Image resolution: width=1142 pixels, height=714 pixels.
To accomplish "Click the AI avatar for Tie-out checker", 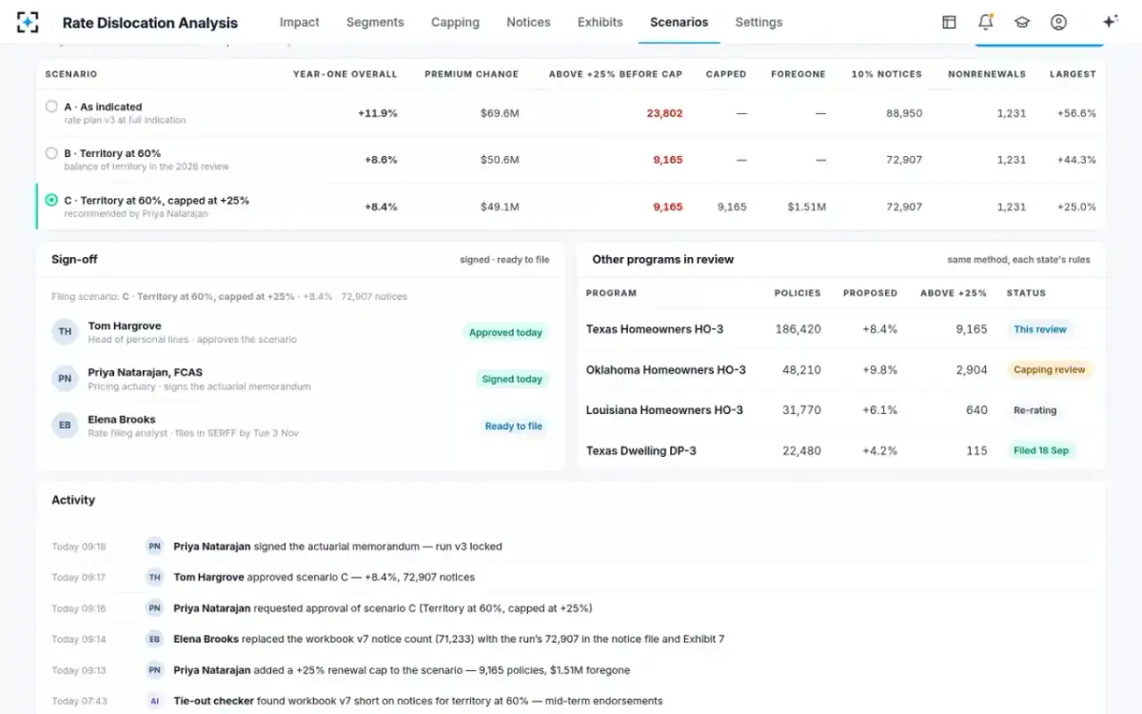I will pyautogui.click(x=154, y=701).
